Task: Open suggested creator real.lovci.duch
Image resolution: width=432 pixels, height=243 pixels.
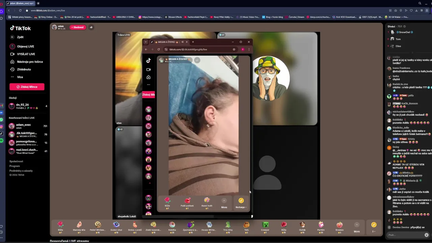Action: coord(28,151)
